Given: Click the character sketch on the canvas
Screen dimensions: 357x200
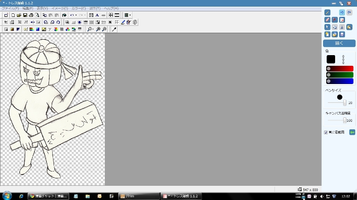Looking at the screenshot, I should click(56, 109).
